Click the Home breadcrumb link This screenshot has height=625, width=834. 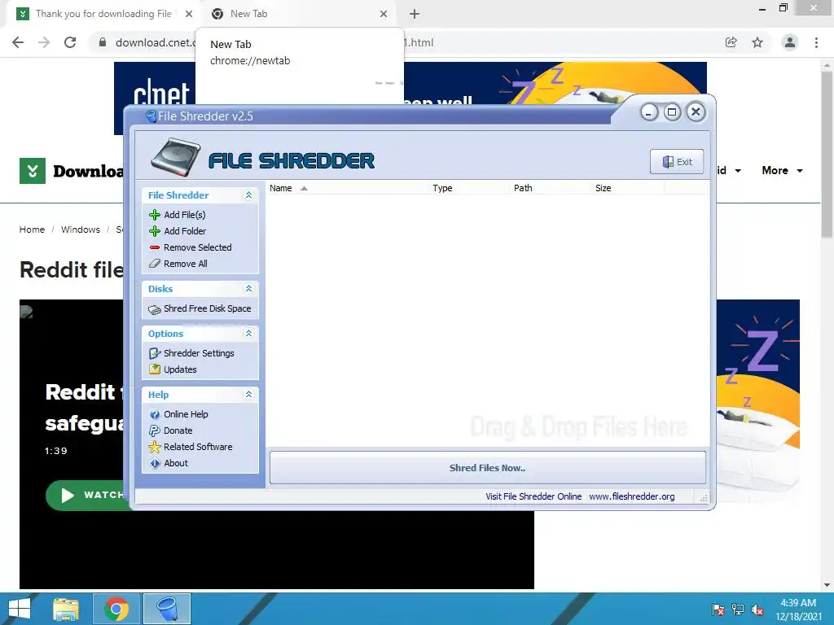point(32,229)
